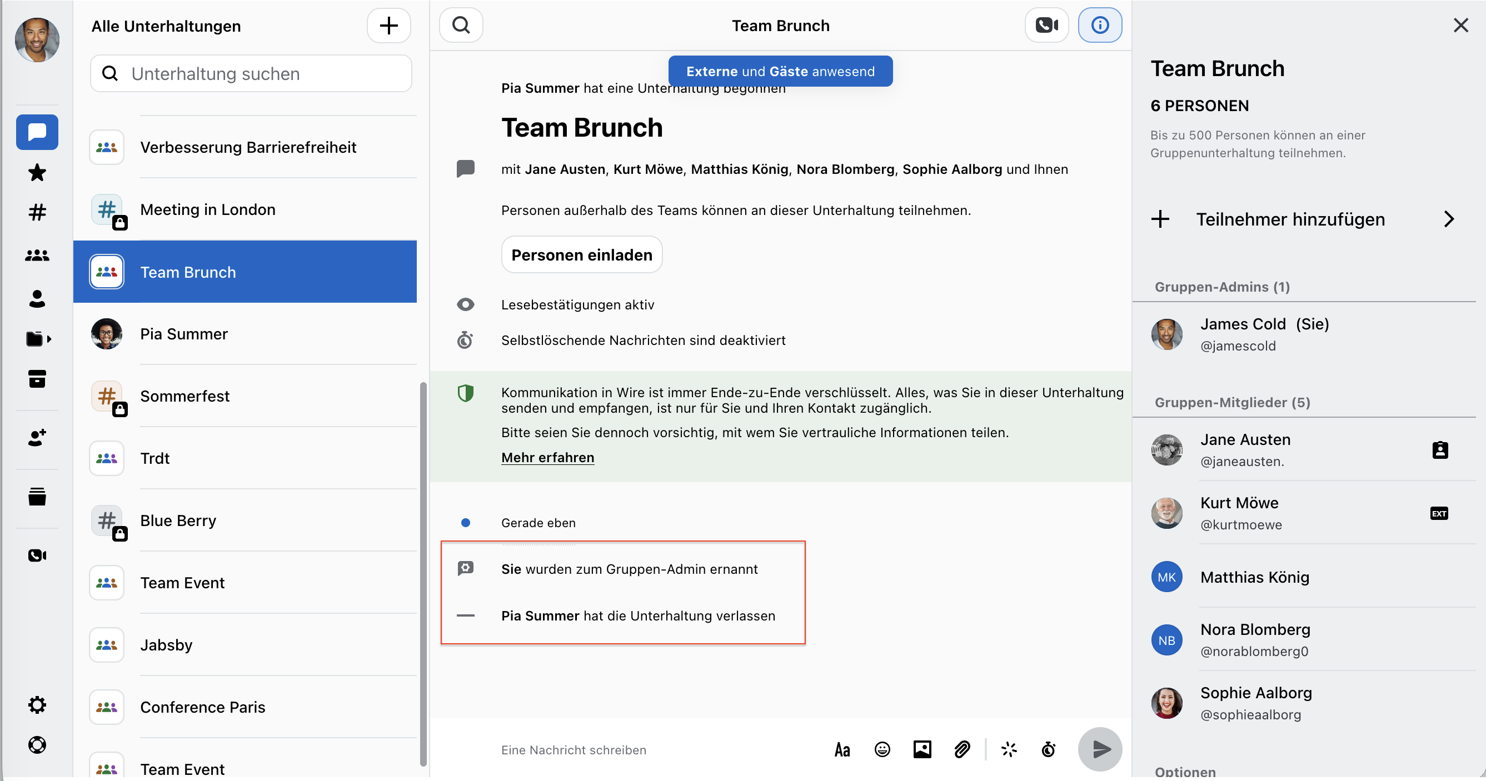The height and width of the screenshot is (781, 1486).
Task: Expand the folders icon with arrow in sidebar
Action: click(38, 339)
